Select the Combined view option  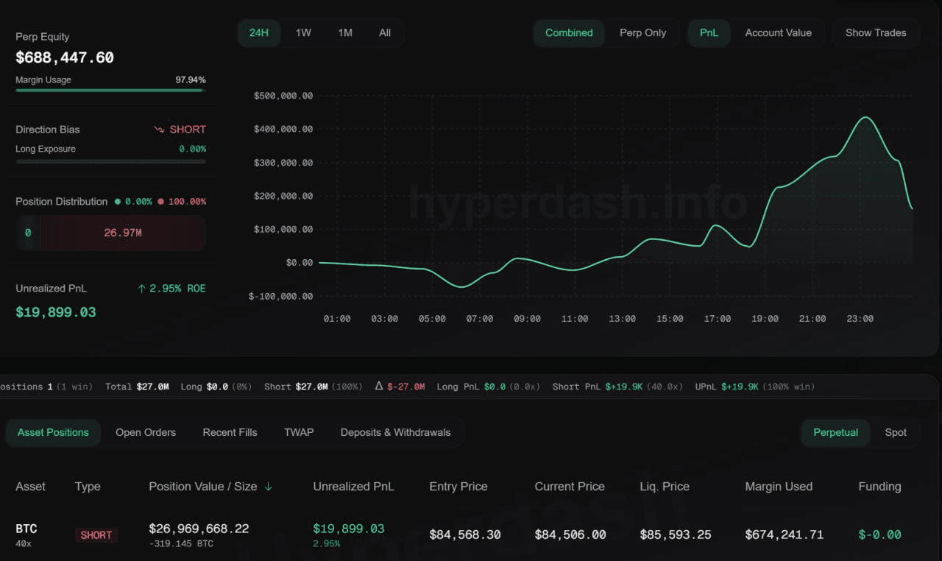click(x=569, y=33)
